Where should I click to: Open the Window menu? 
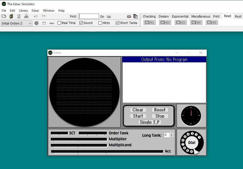click(49, 11)
